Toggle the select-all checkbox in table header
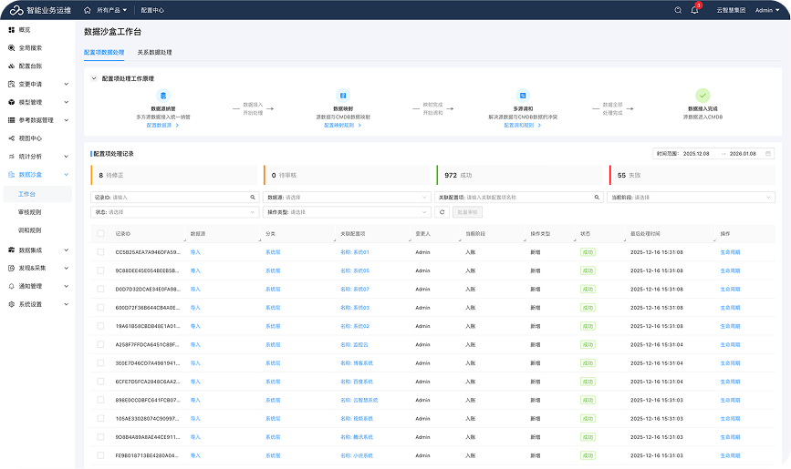This screenshot has width=791, height=469. [x=100, y=234]
